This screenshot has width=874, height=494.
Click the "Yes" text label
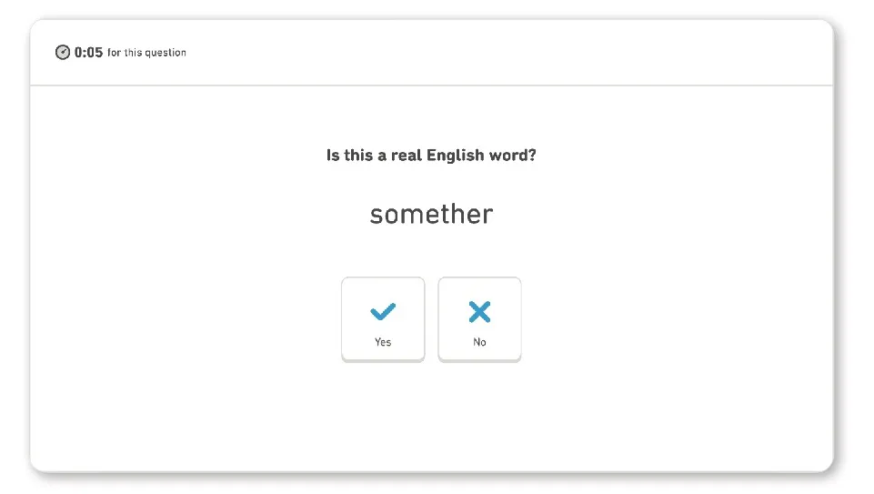383,342
